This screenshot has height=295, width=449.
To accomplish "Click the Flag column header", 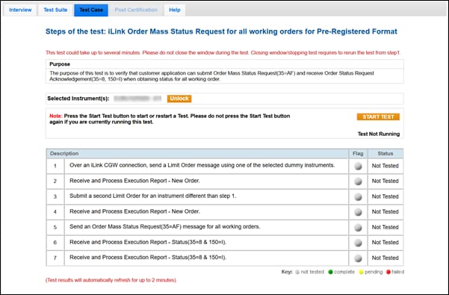I will pyautogui.click(x=358, y=154).
